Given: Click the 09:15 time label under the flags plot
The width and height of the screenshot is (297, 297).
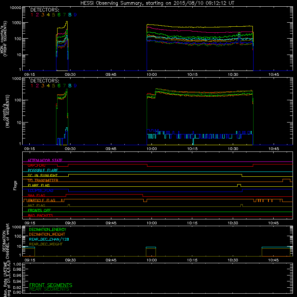Looking at the screenshot, I should click(x=30, y=223).
